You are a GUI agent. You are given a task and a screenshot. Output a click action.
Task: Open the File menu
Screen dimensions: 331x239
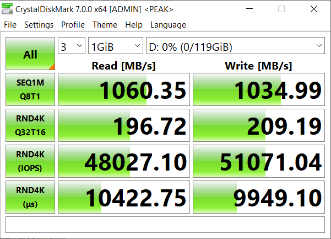[10, 25]
